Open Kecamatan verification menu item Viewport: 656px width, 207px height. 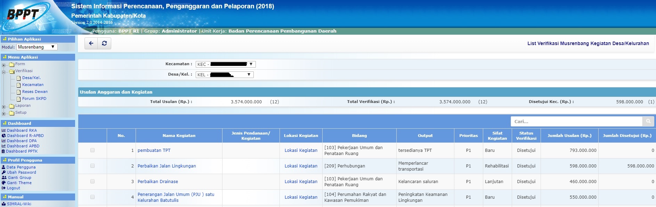[x=33, y=85]
